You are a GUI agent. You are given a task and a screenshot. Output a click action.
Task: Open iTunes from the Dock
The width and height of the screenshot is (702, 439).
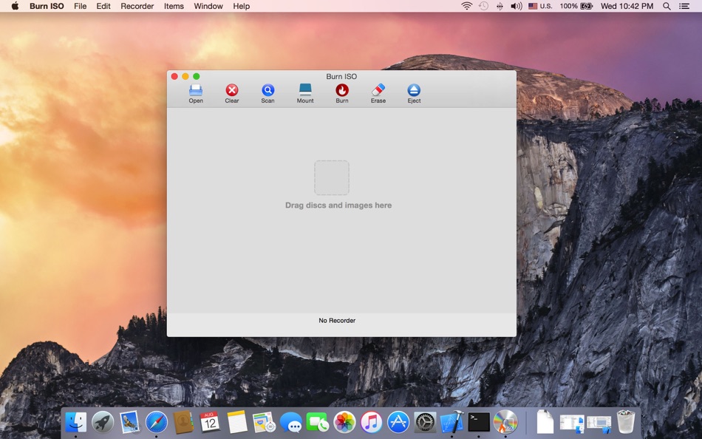[371, 422]
